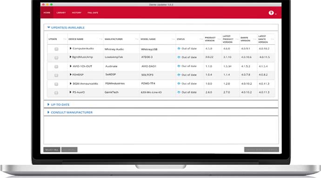Image resolution: width=321 pixels, height=178 pixels.
Task: Expand the BgndMusicAmp device row
Action: pyautogui.click(x=70, y=57)
